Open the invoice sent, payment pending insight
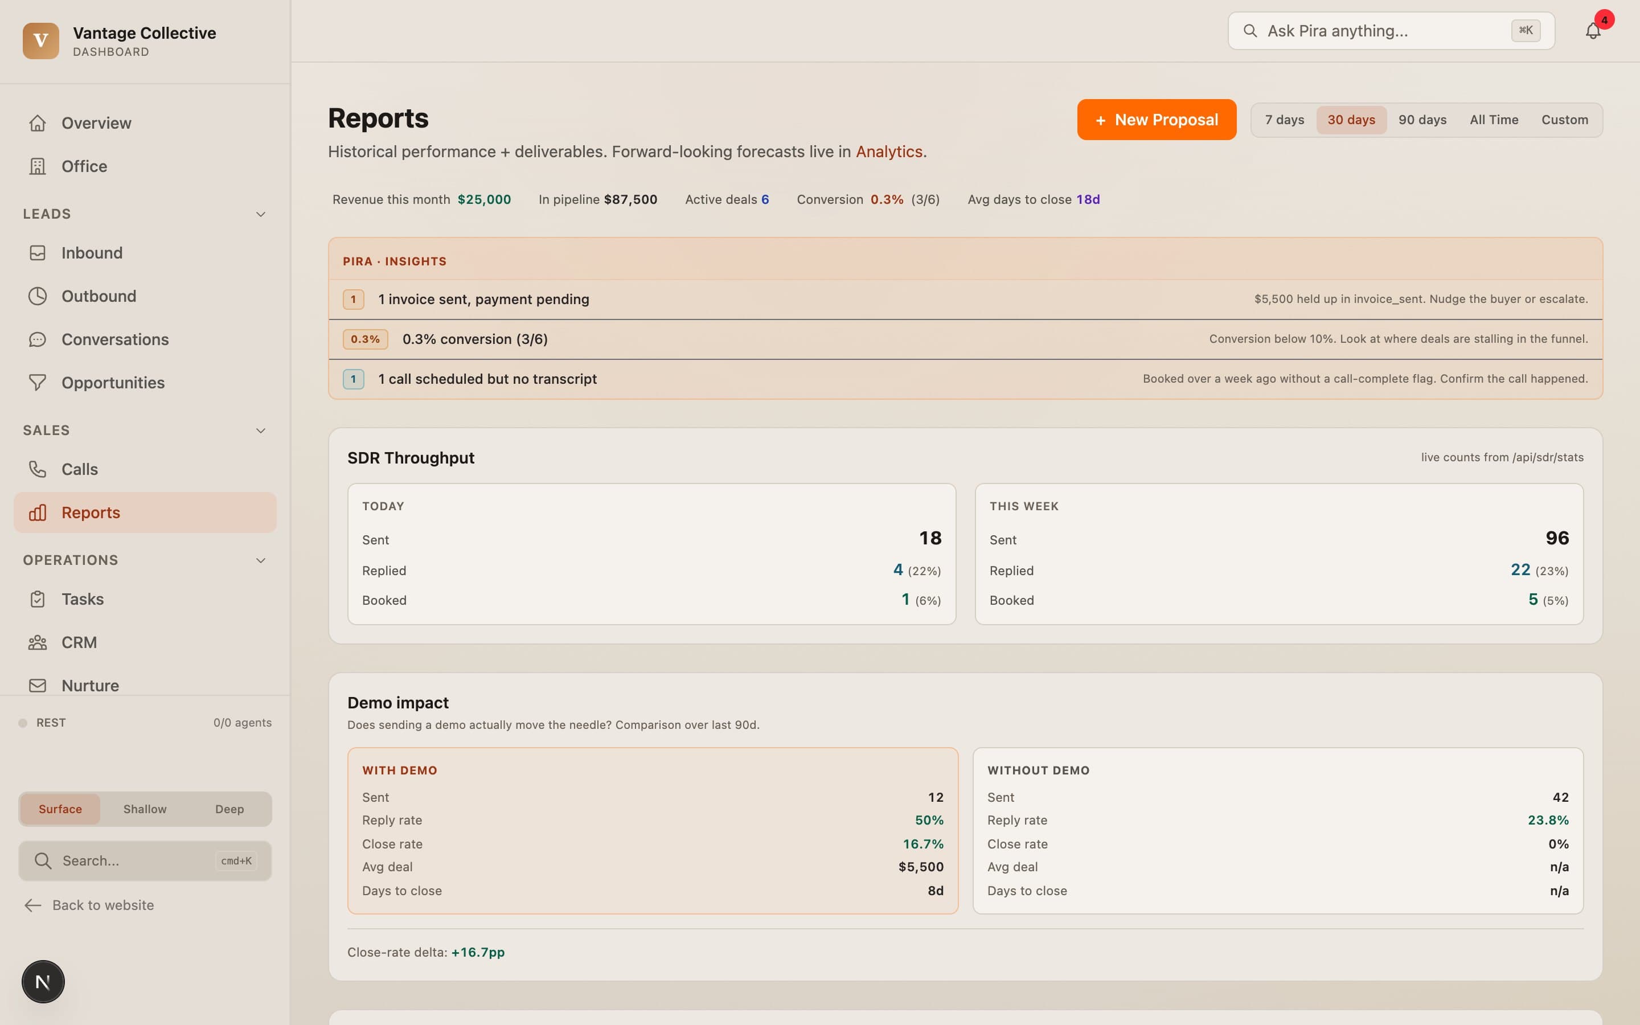1640x1025 pixels. [x=965, y=299]
